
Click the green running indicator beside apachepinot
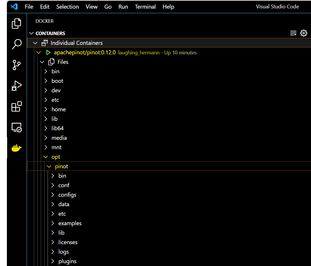click(48, 52)
